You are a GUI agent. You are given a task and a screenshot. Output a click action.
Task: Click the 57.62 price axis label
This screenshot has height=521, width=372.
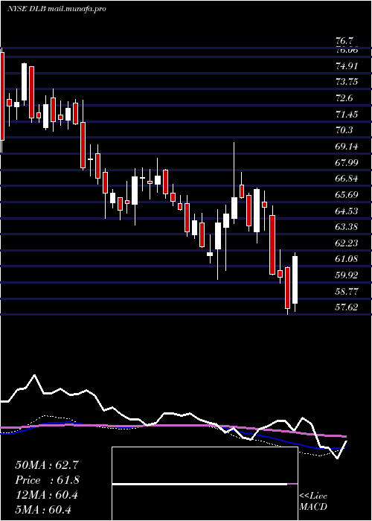[x=347, y=307]
